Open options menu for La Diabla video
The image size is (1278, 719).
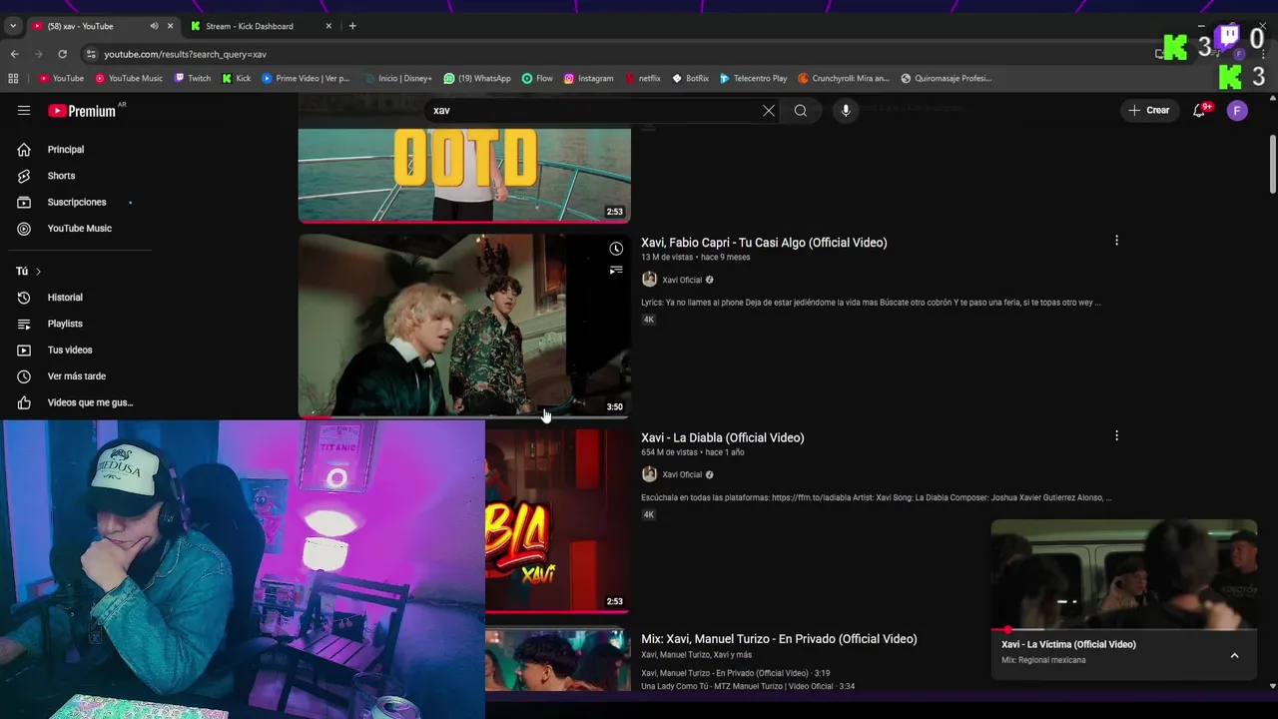[1116, 435]
